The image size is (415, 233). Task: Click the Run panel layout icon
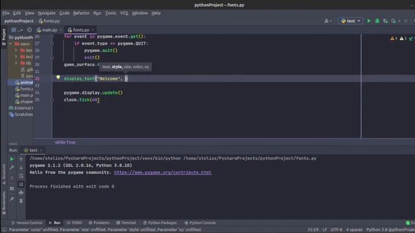pos(12,188)
